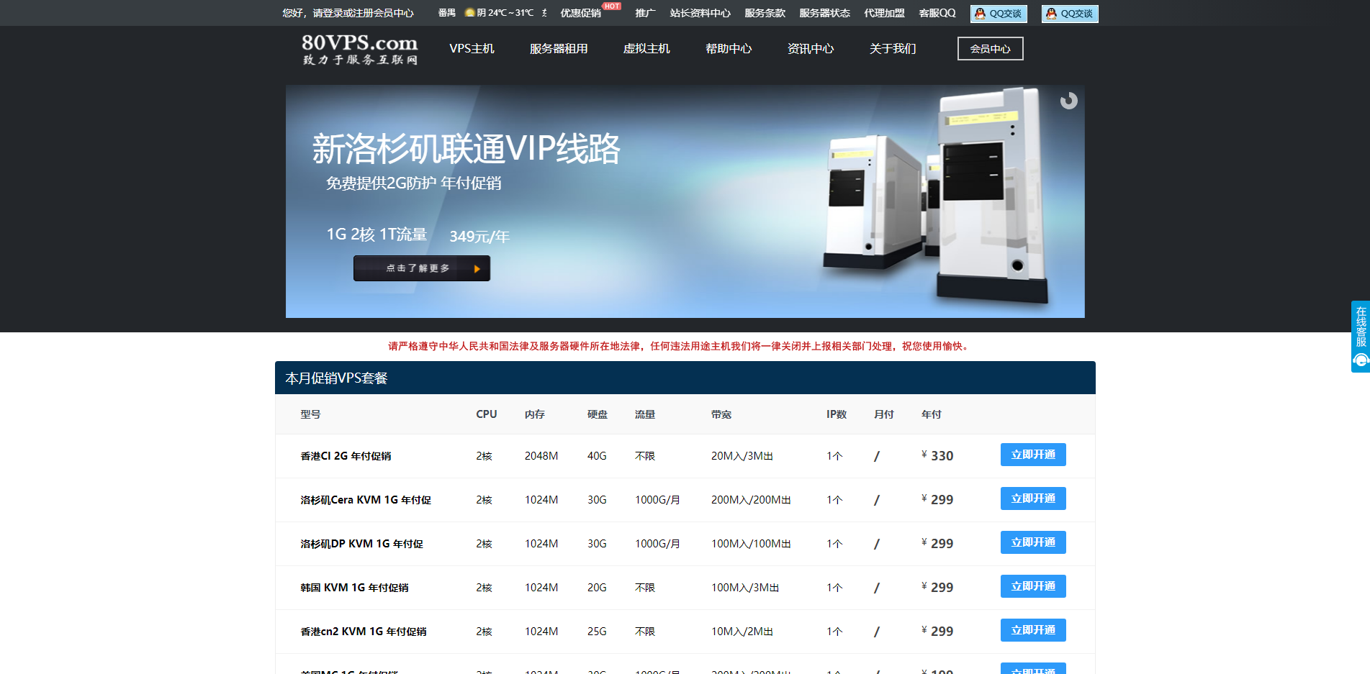Click 立即开通 for 洛杉矶Cera KVM plan
Image resolution: width=1370 pixels, height=674 pixels.
click(x=1033, y=498)
